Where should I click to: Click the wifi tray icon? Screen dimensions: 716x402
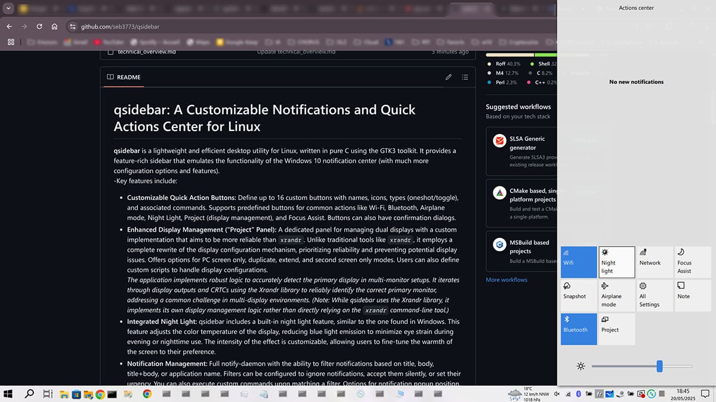567,394
